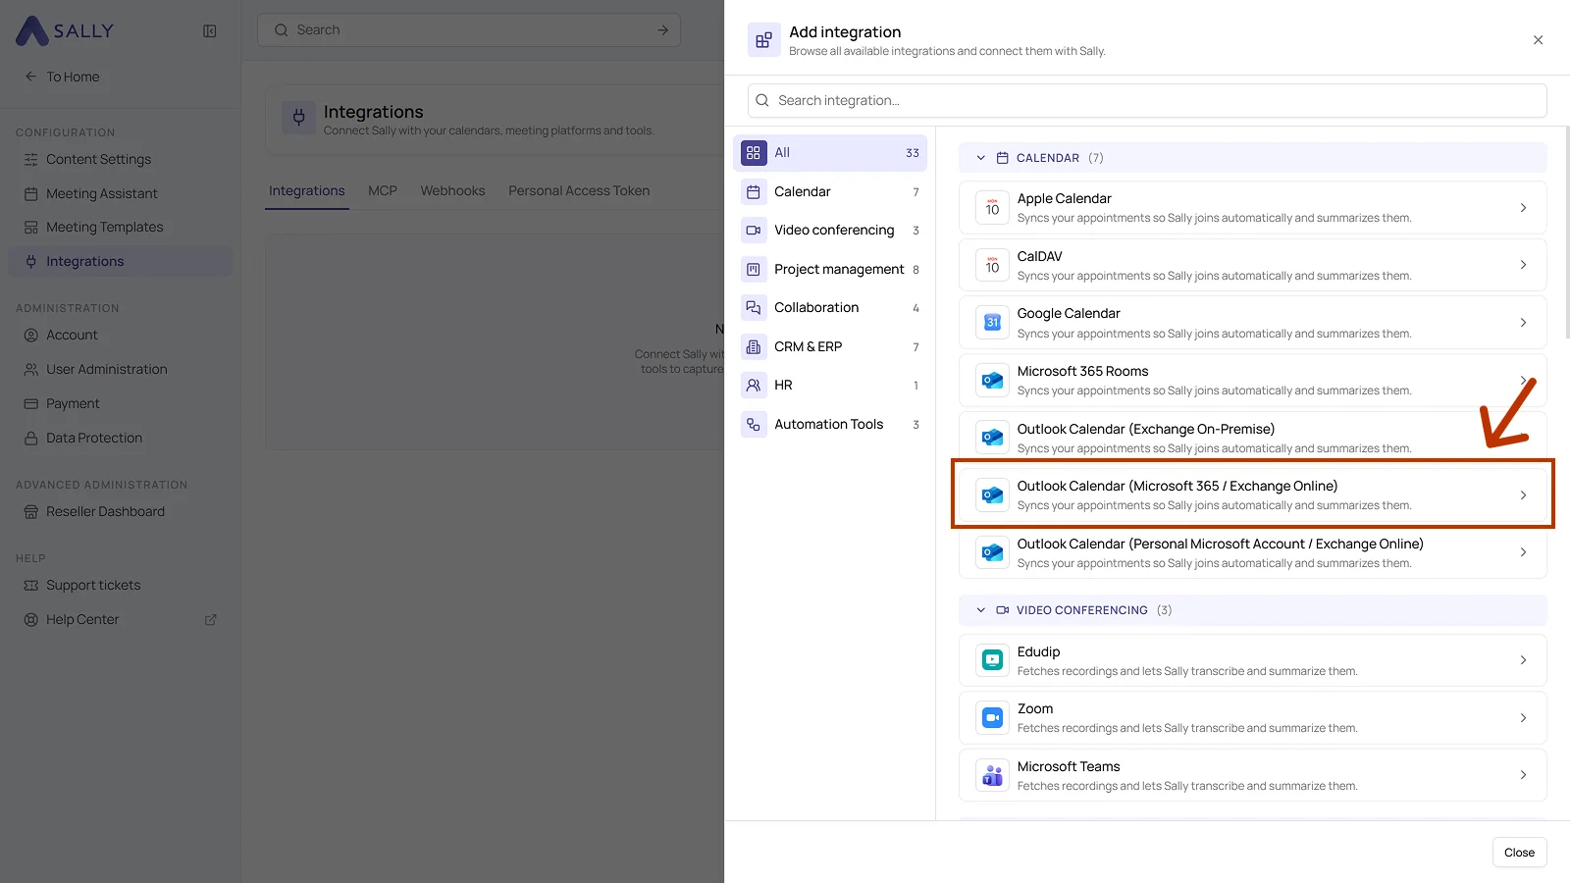The width and height of the screenshot is (1570, 883).
Task: Click the Calendar category icon
Action: (x=753, y=192)
